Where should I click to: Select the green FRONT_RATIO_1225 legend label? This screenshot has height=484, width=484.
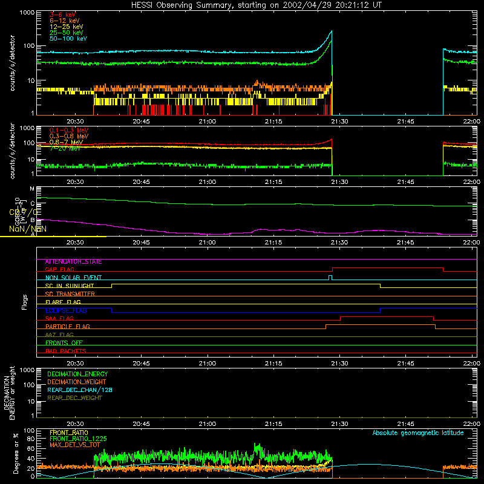(x=78, y=439)
